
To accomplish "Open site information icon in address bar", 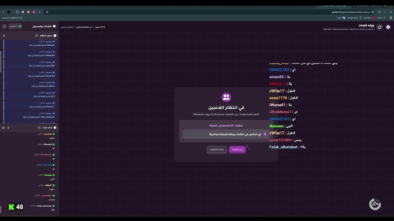I will [373, 12].
